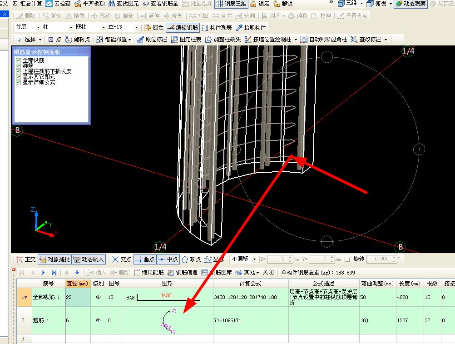The height and width of the screenshot is (344, 455).
Task: Click 锁定 lock icon
Action: (x=260, y=4)
